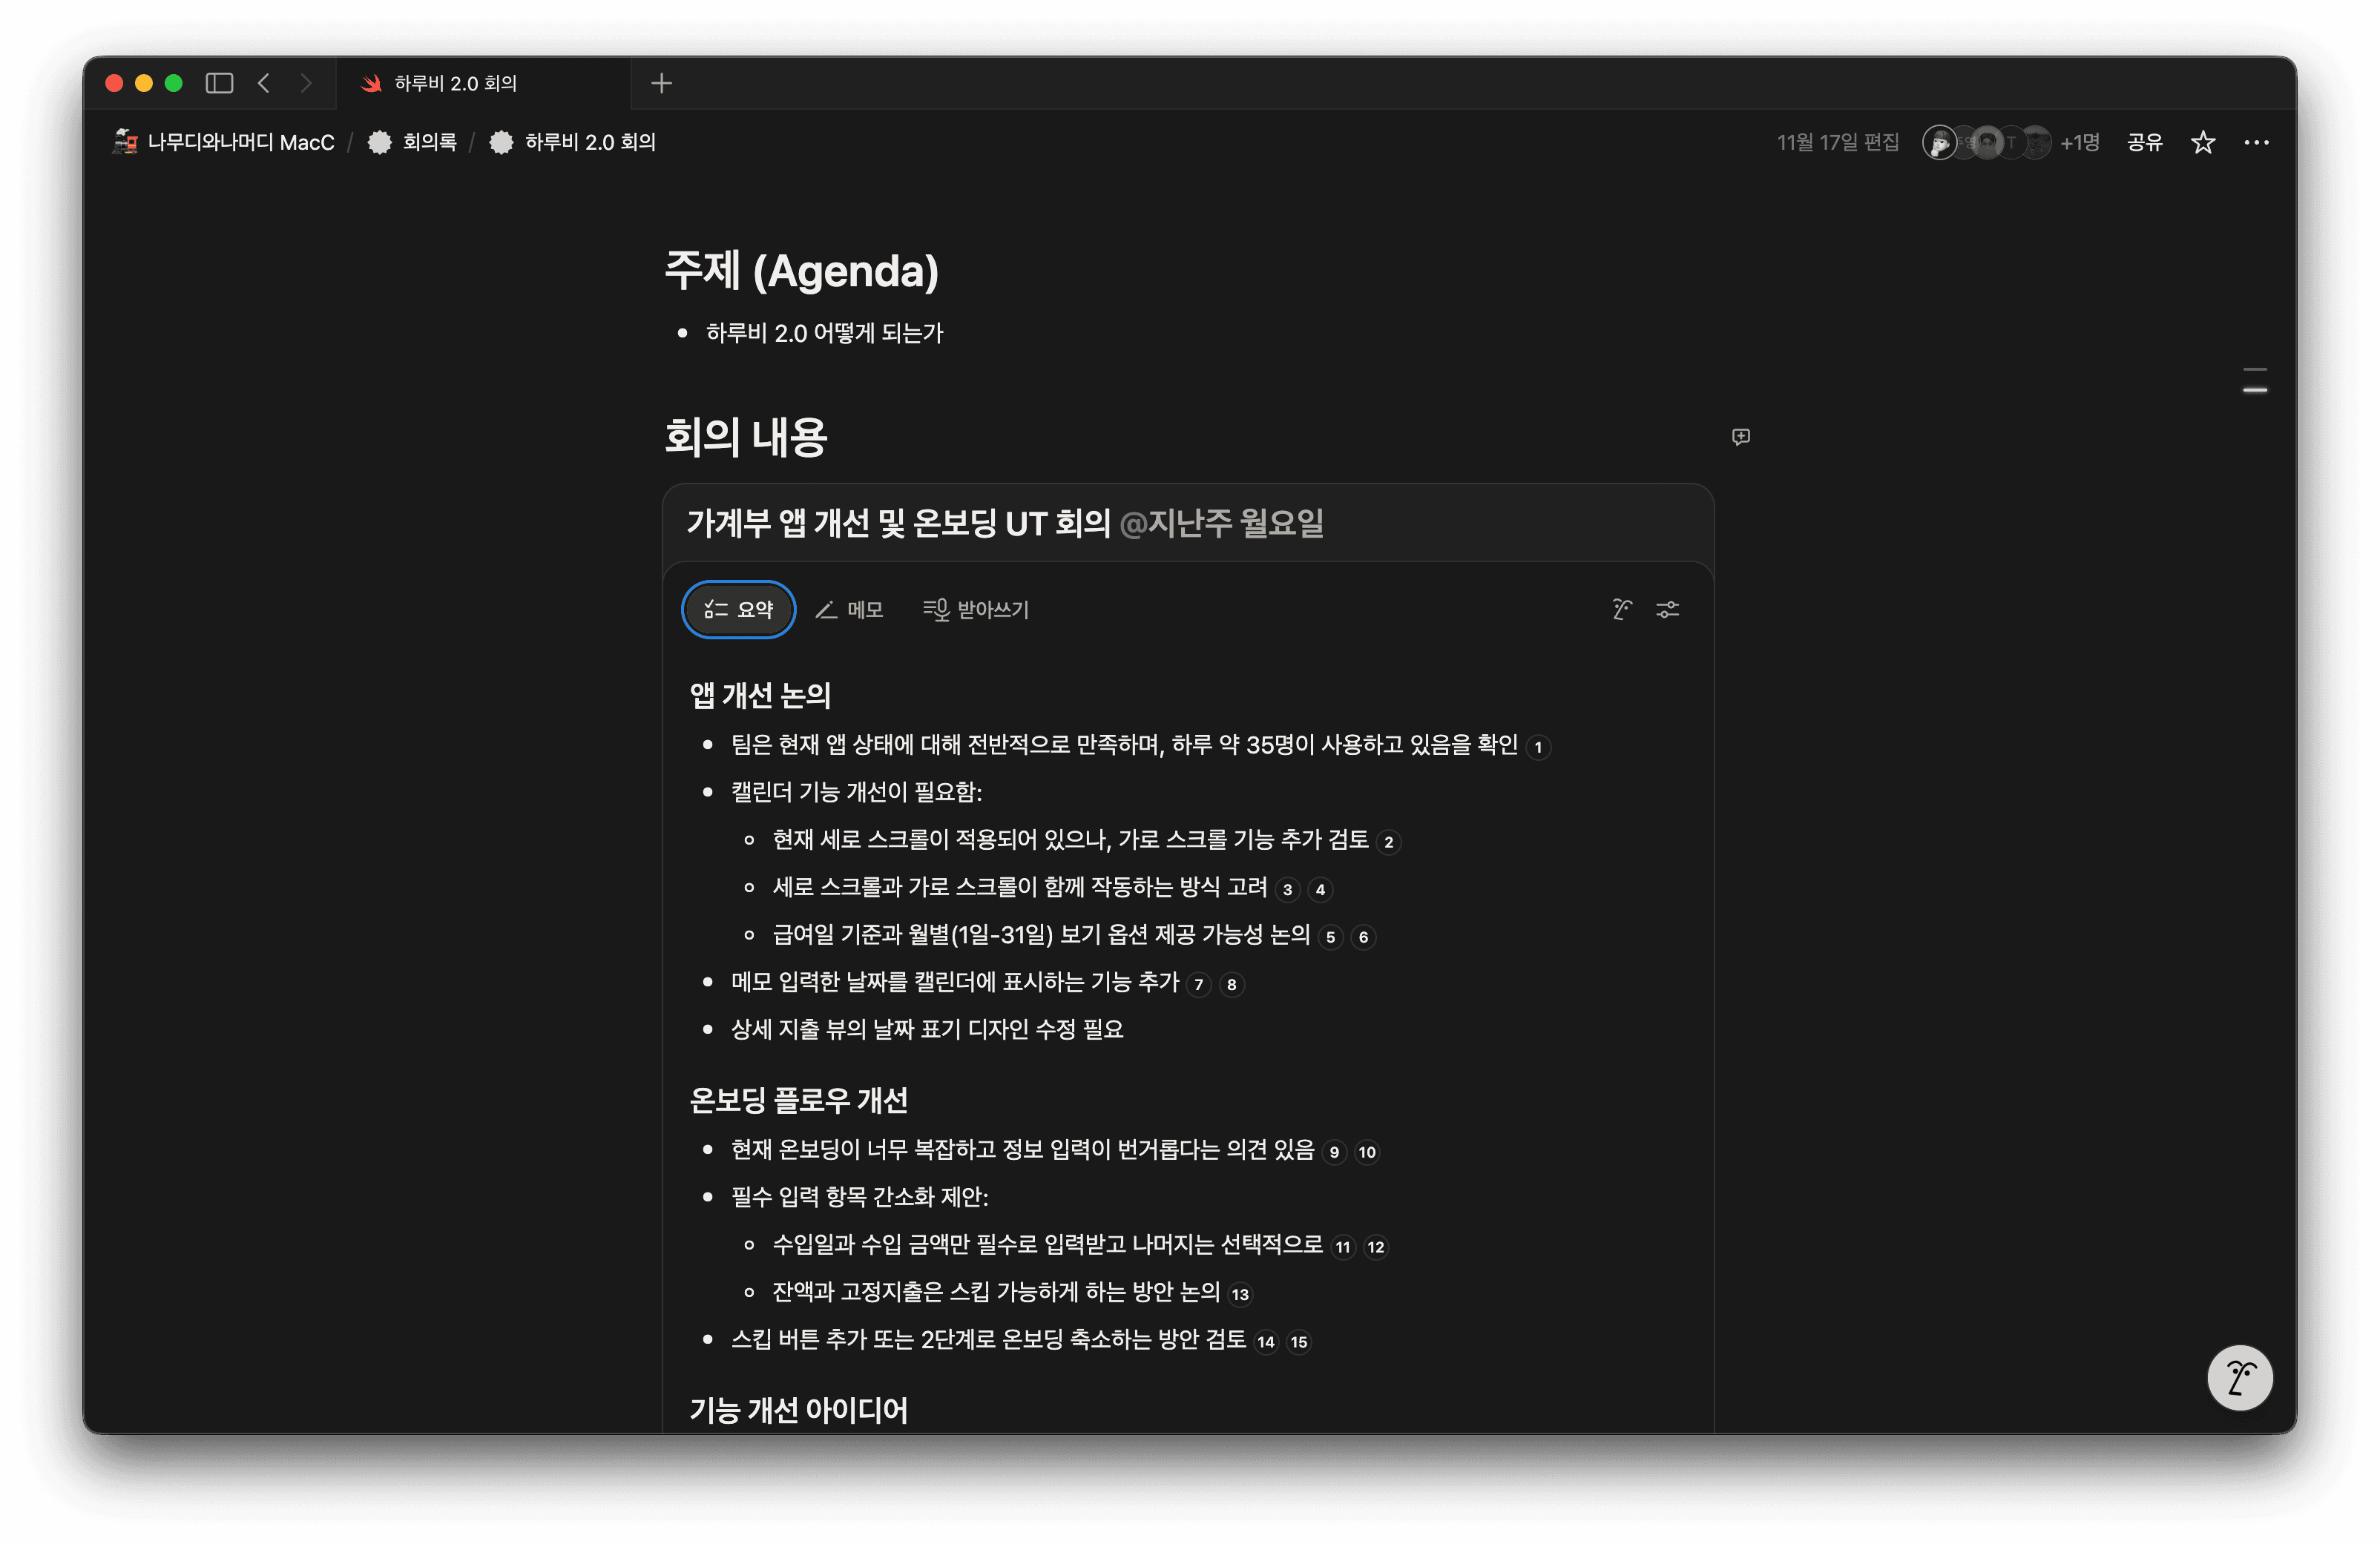Click the browser back arrow
The image size is (2380, 1544).
(x=263, y=83)
